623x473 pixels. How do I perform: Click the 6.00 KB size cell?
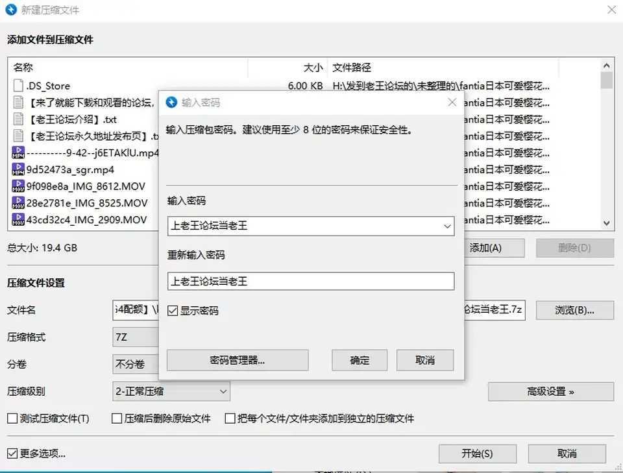[x=305, y=86]
